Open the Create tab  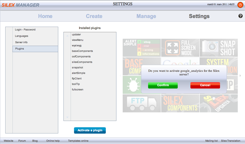pos(94,16)
